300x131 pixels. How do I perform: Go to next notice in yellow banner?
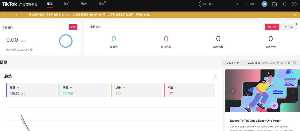(22, 15)
